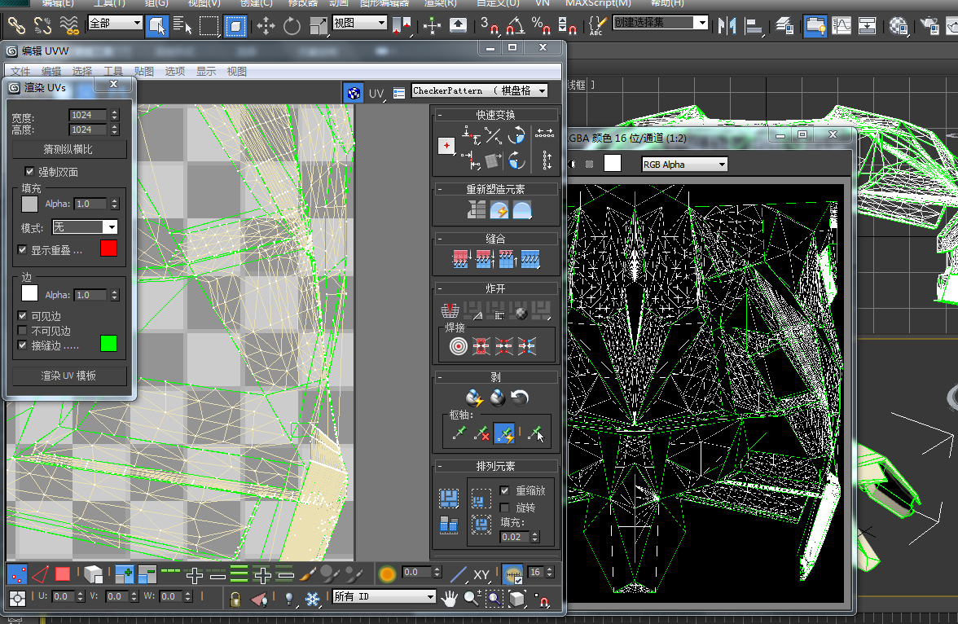Open the 所有 ID material filter dropdown
The image size is (958, 624).
(x=432, y=596)
